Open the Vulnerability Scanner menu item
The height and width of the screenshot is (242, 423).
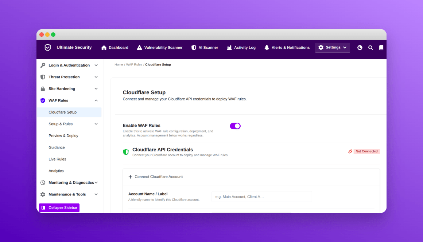pos(160,48)
